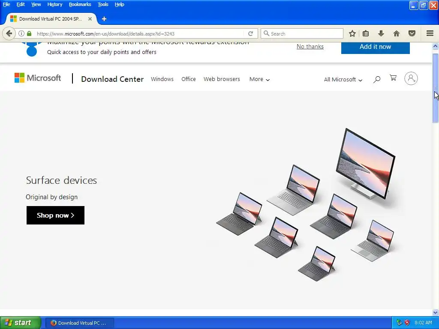This screenshot has width=439, height=329.
Task: Open a new tab with plus icon
Action: [104, 19]
